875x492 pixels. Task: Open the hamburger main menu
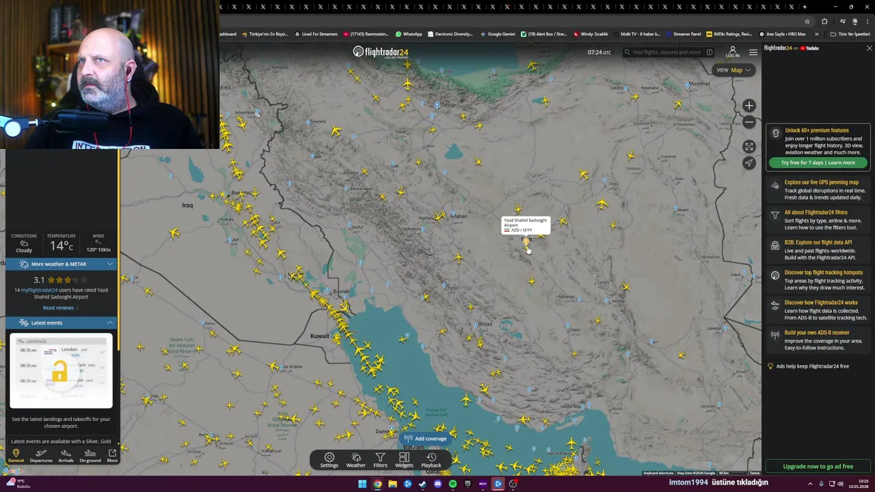[753, 52]
